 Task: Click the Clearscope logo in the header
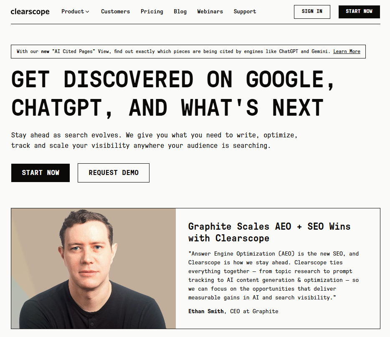pyautogui.click(x=30, y=12)
